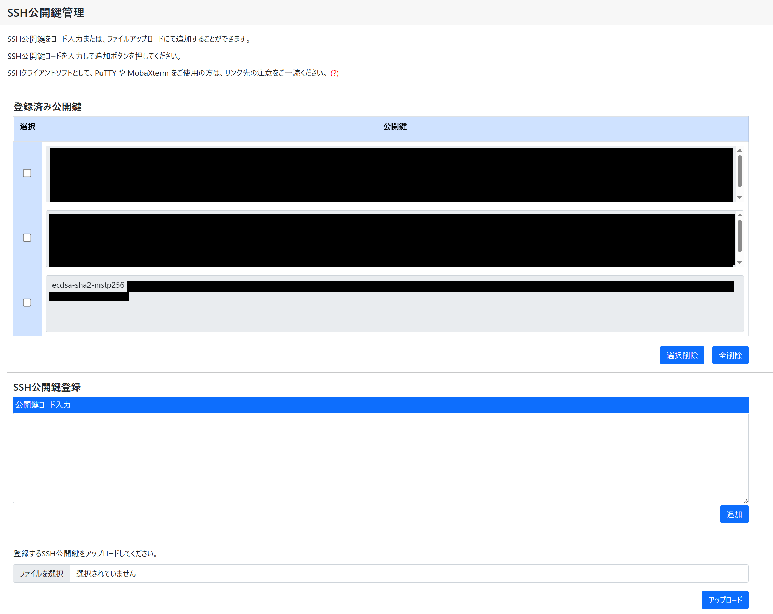Click the red (?) help link
This screenshot has width=773, height=614.
pos(334,73)
